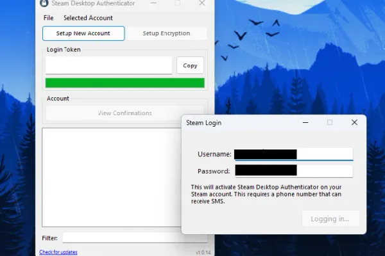Click the v1.0.14 version label
This screenshot has width=385, height=256.
pos(203,253)
